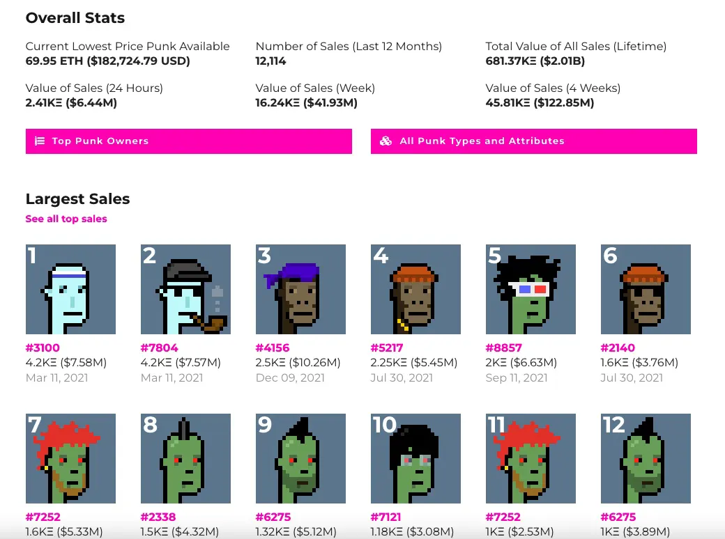Image resolution: width=725 pixels, height=539 pixels.
Task: Open the #7121 punk link
Action: click(x=386, y=517)
